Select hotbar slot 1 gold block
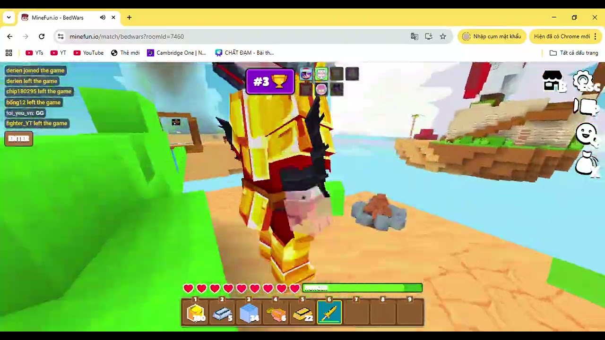The width and height of the screenshot is (605, 340). click(x=196, y=312)
